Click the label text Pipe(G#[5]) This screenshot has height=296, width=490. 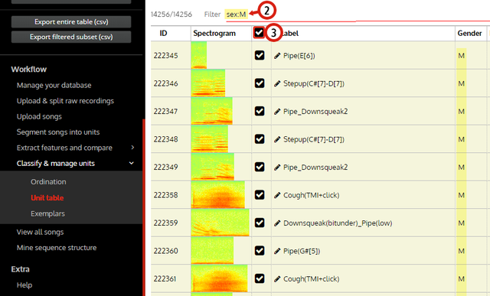pyautogui.click(x=302, y=251)
